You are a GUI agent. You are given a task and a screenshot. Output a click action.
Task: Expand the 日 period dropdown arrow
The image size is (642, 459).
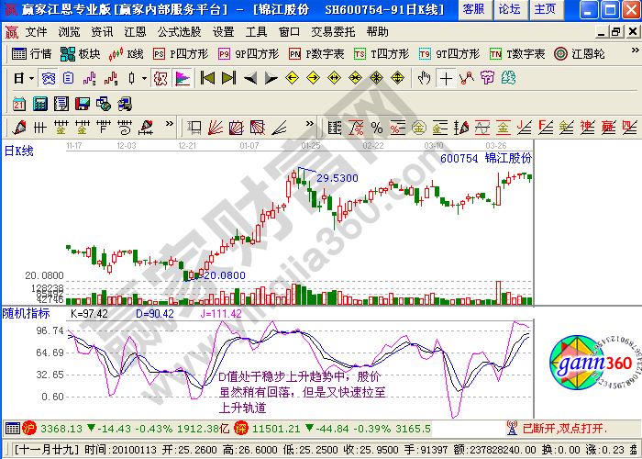pos(31,79)
